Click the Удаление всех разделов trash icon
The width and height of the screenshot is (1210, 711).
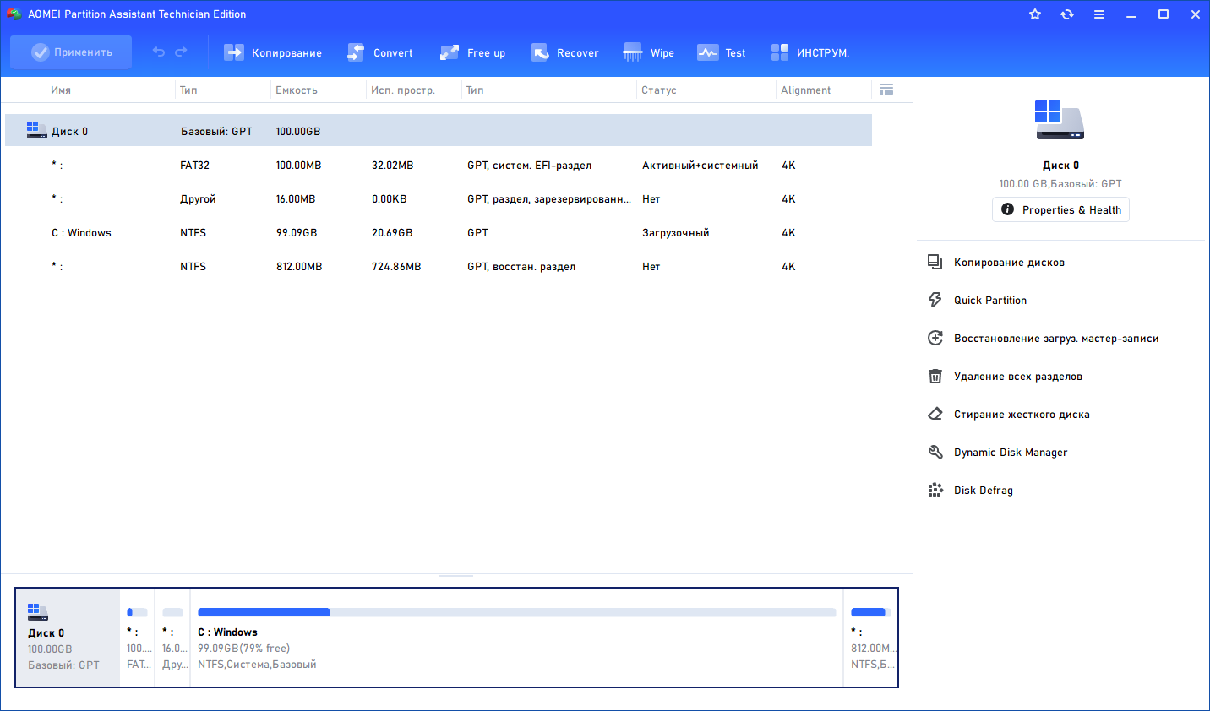(935, 376)
